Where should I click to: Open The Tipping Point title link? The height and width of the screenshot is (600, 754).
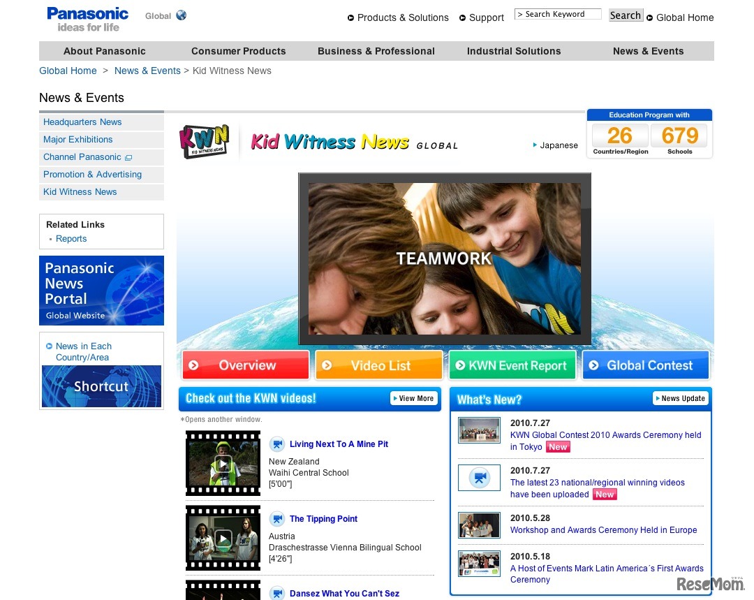(x=323, y=519)
